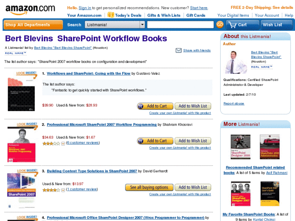The height and width of the screenshot is (221, 295).
Task: Click the orange GO search button
Action: click(220, 25)
